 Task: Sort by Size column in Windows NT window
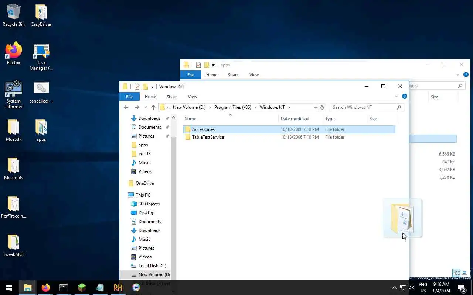click(382, 119)
